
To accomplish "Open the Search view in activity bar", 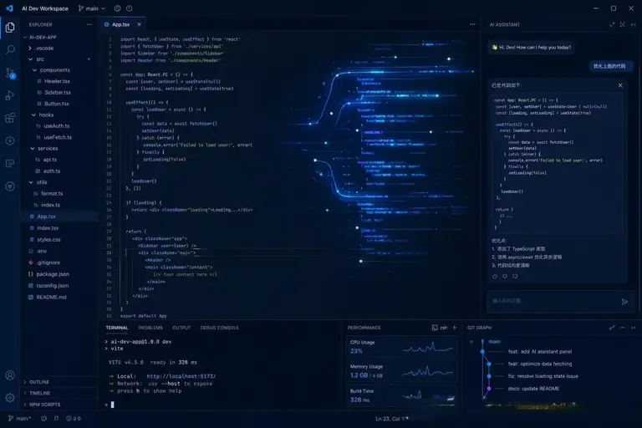I will (10, 50).
